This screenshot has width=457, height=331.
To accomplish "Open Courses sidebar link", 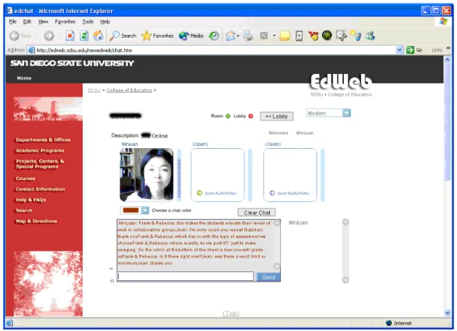I will [25, 179].
